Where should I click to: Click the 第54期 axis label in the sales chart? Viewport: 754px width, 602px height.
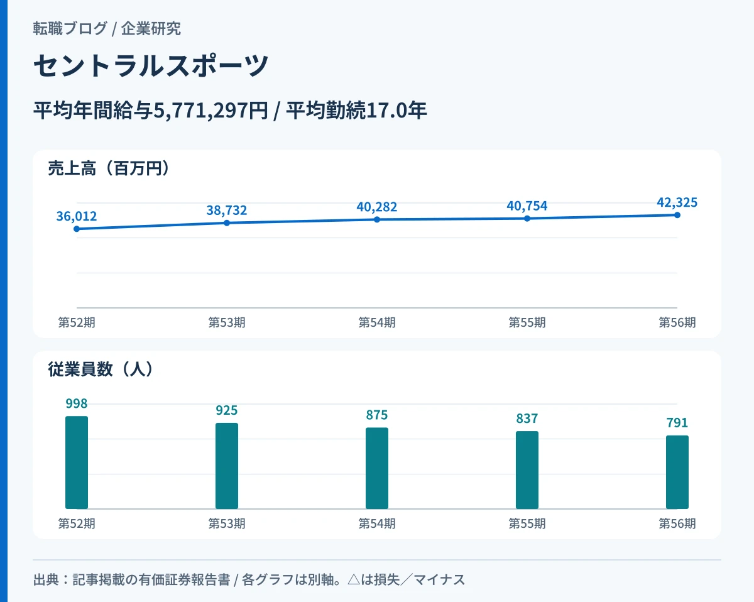[377, 323]
